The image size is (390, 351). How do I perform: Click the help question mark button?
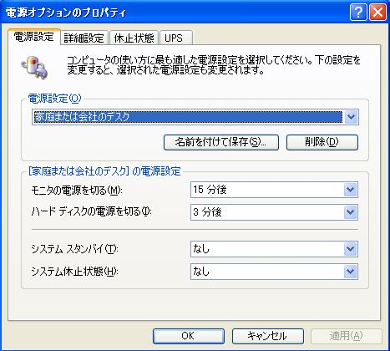coord(358,13)
